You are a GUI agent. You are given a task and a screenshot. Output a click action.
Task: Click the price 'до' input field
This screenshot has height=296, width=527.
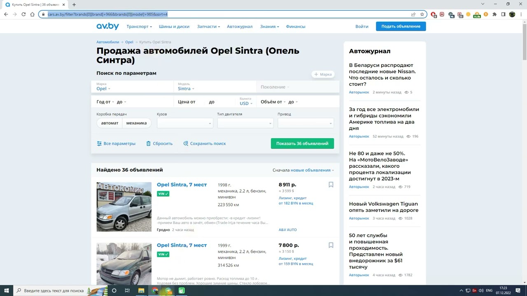pos(220,102)
